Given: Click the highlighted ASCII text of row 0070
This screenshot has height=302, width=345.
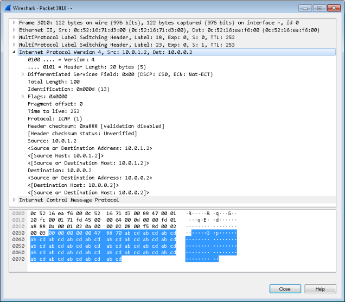Looking at the screenshot, I should pos(202,259).
